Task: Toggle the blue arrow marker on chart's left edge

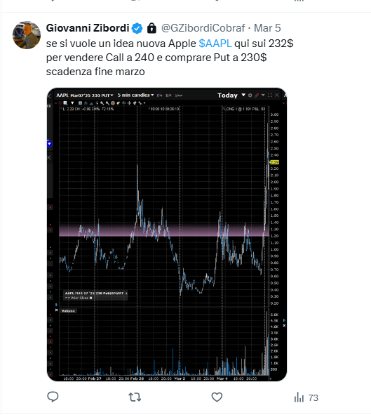Action: click(49, 144)
